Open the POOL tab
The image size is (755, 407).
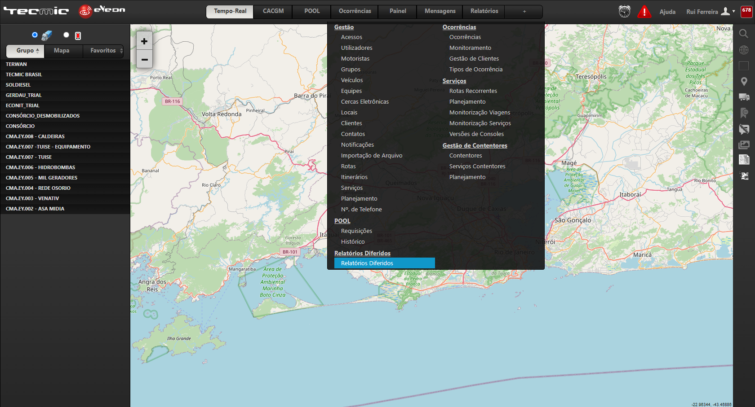pyautogui.click(x=312, y=11)
